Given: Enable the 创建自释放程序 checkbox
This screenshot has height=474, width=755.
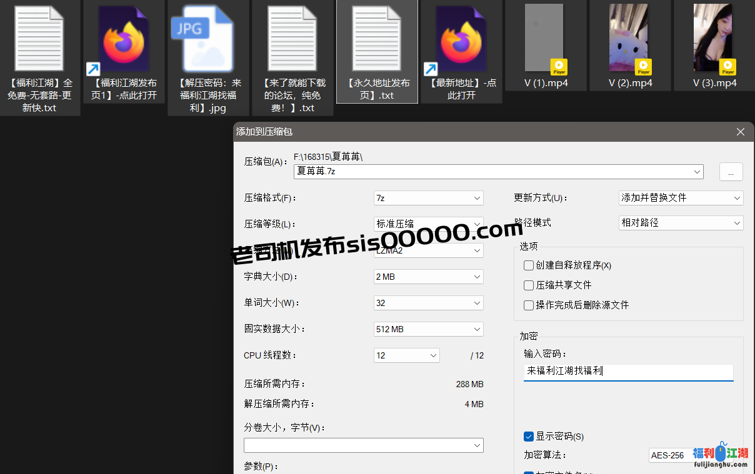Looking at the screenshot, I should click(x=529, y=265).
